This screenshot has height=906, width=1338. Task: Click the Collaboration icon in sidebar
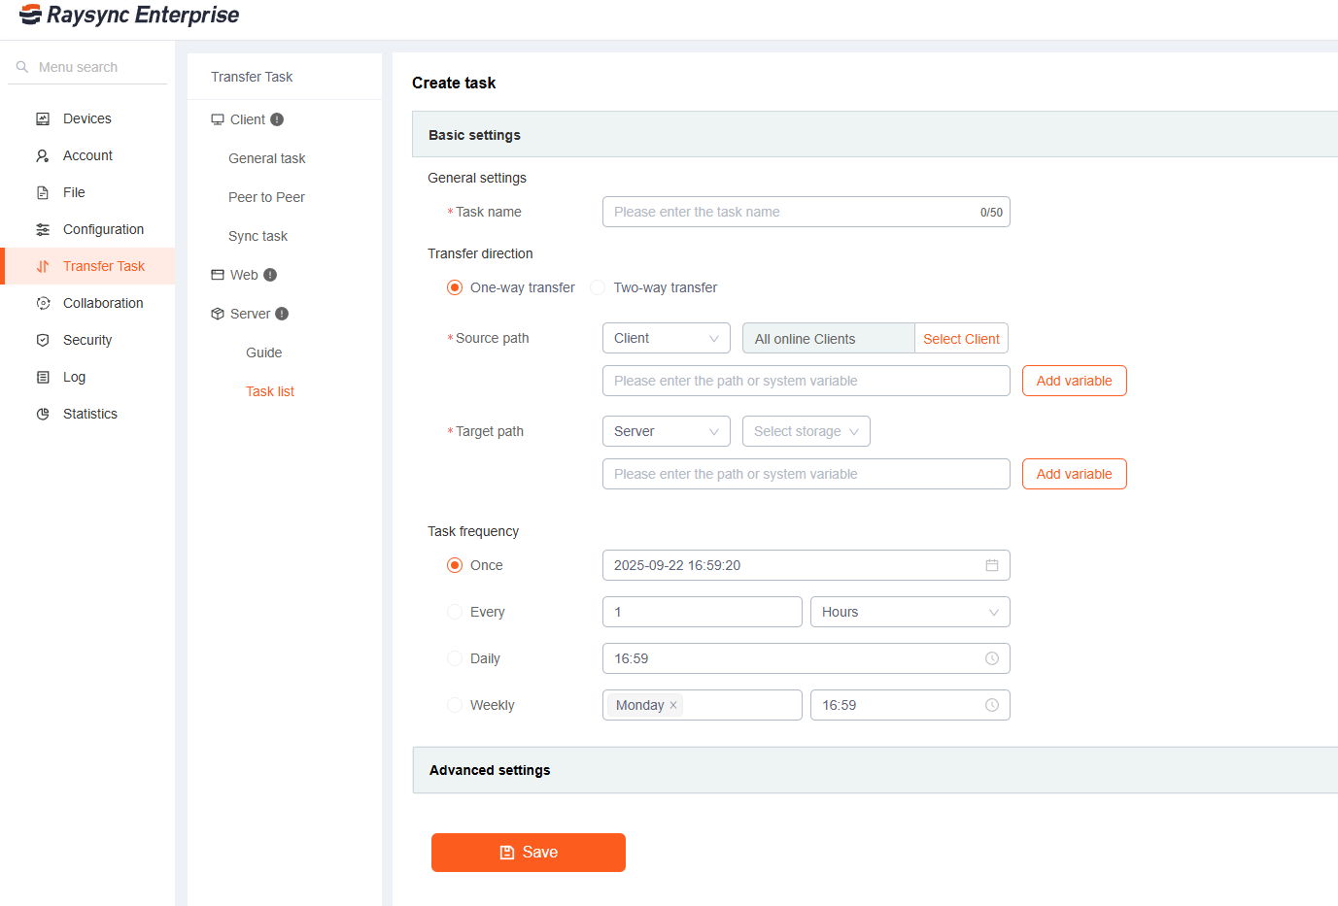[x=43, y=303]
